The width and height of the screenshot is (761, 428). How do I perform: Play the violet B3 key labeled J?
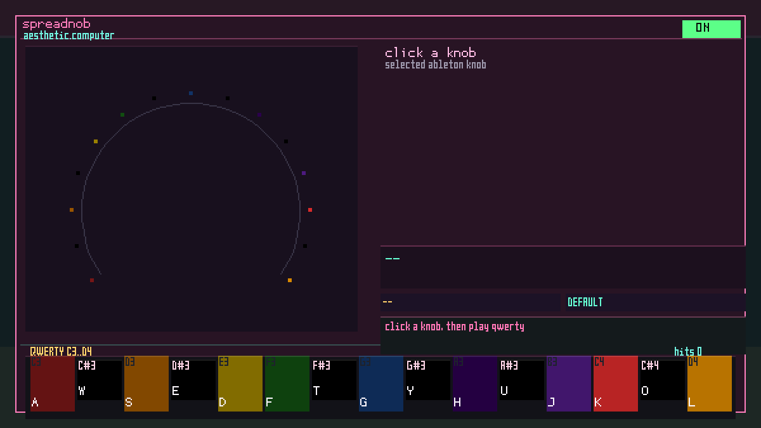point(569,384)
